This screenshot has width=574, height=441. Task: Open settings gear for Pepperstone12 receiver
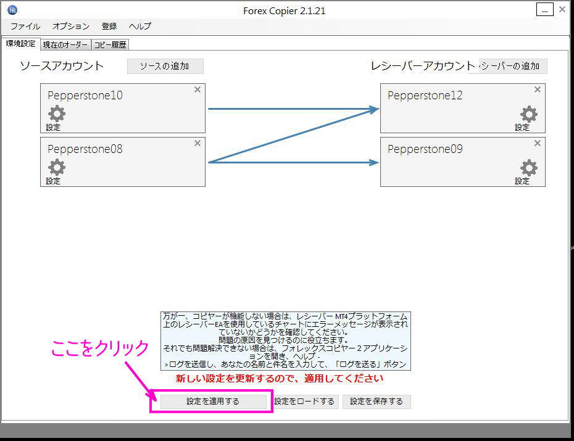pyautogui.click(x=529, y=115)
